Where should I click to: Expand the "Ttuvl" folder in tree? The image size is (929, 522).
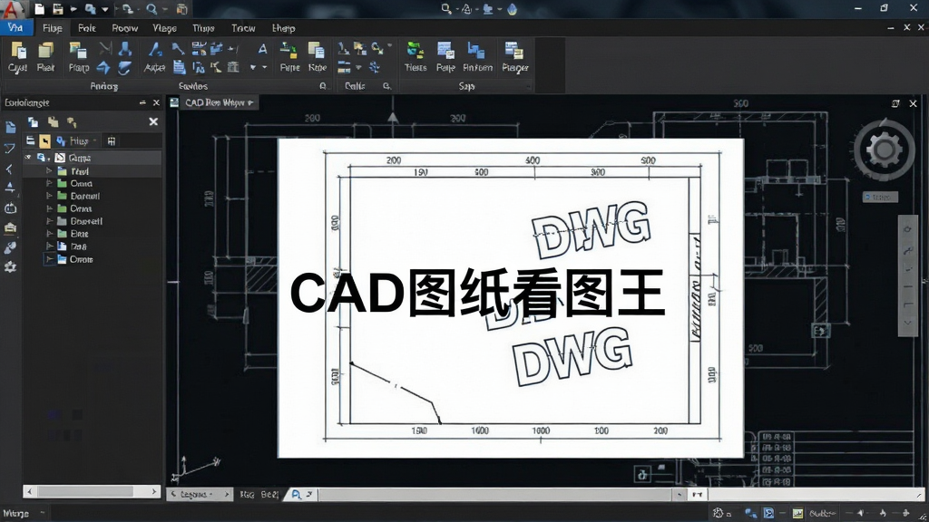(49, 171)
